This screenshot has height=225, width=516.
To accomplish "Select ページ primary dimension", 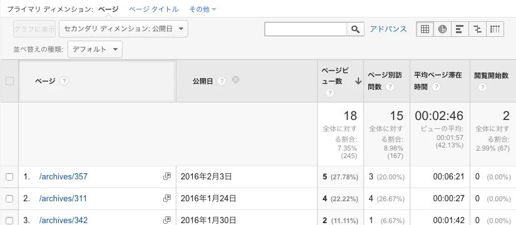I will pyautogui.click(x=108, y=9).
